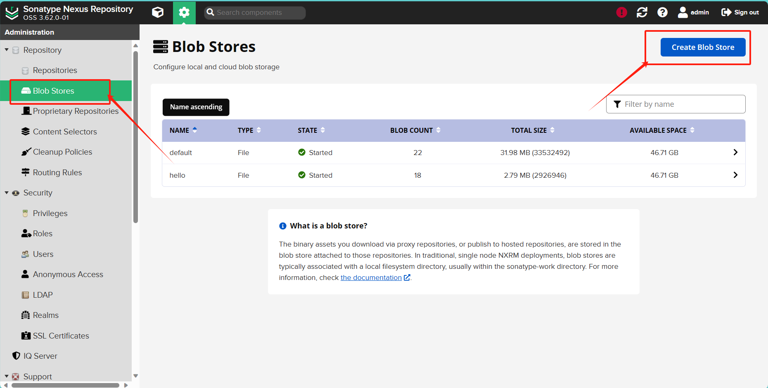Click the sidebar vertical scrollbar
Screen dimensions: 768x388
135,137
